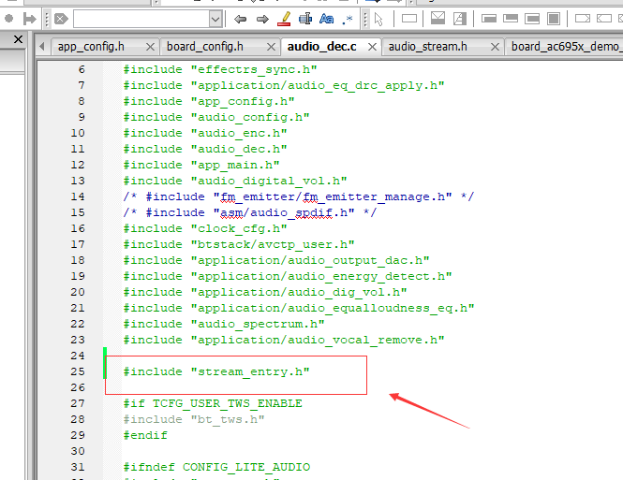This screenshot has width=623, height=480.
Task: Click the second of four bar-layout icons
Action: tap(511, 19)
